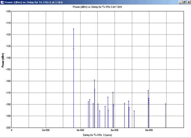Click the -140 y-axis tick label

(x=8, y=58)
